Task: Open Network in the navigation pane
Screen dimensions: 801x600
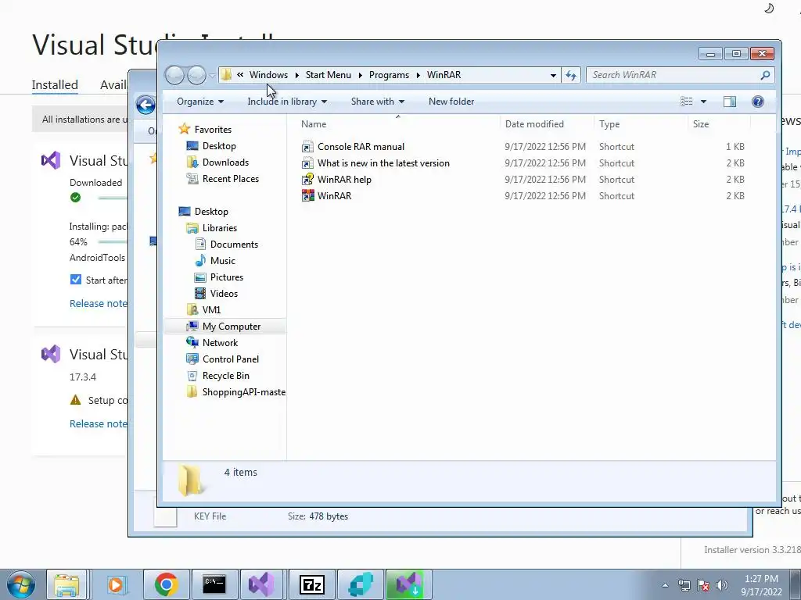Action: click(220, 343)
